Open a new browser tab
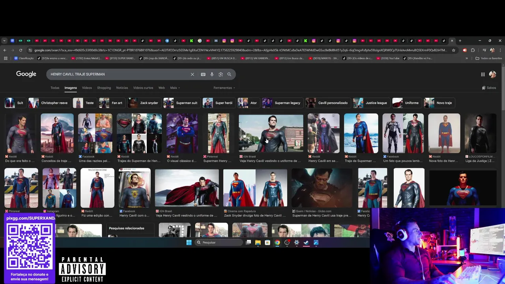505x284 pixels. point(460,41)
